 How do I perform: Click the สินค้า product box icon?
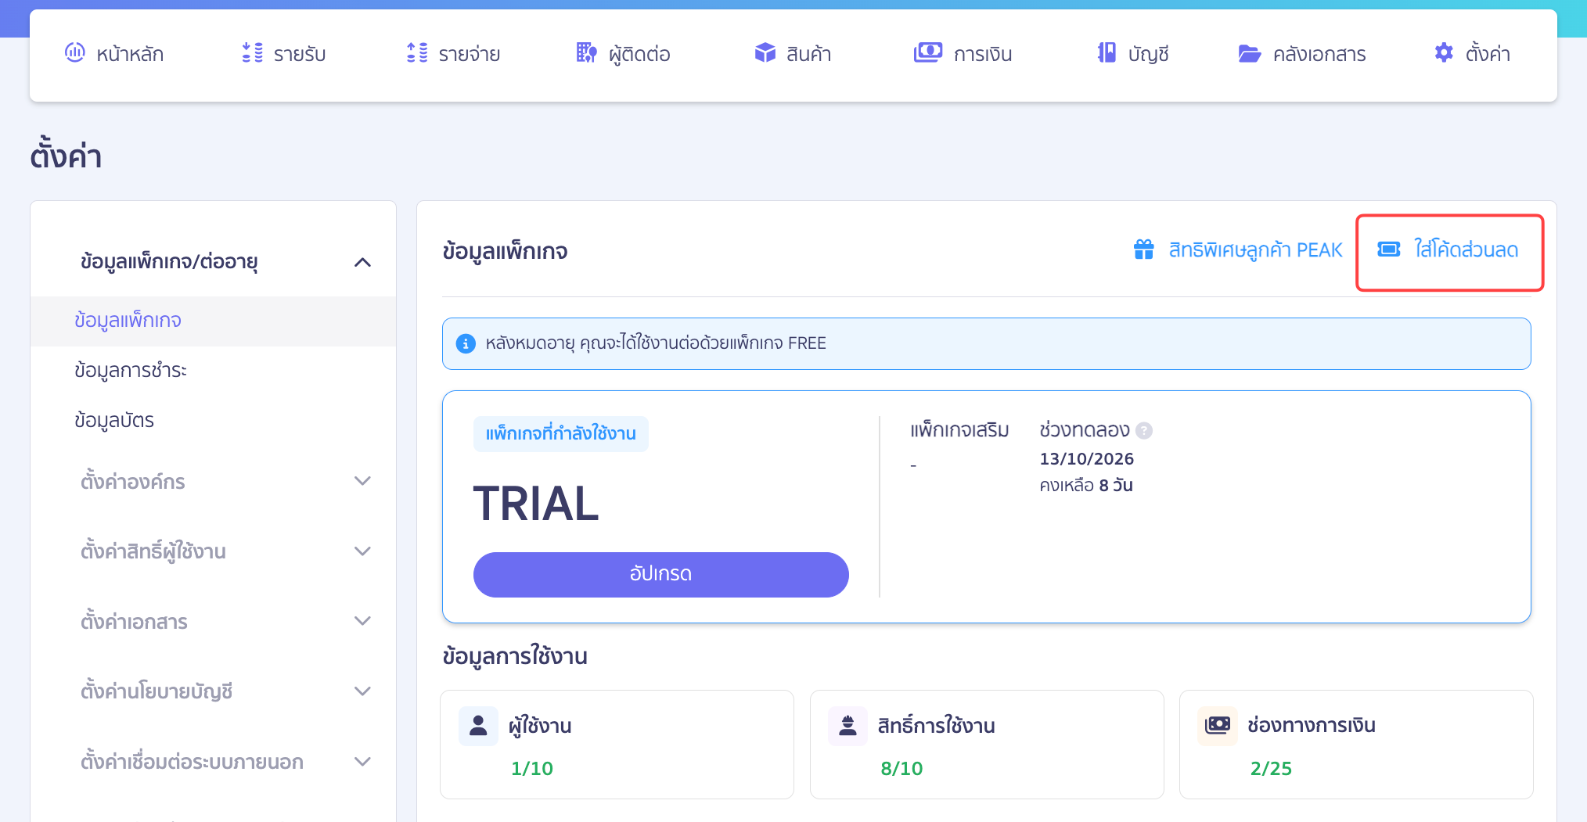(765, 53)
